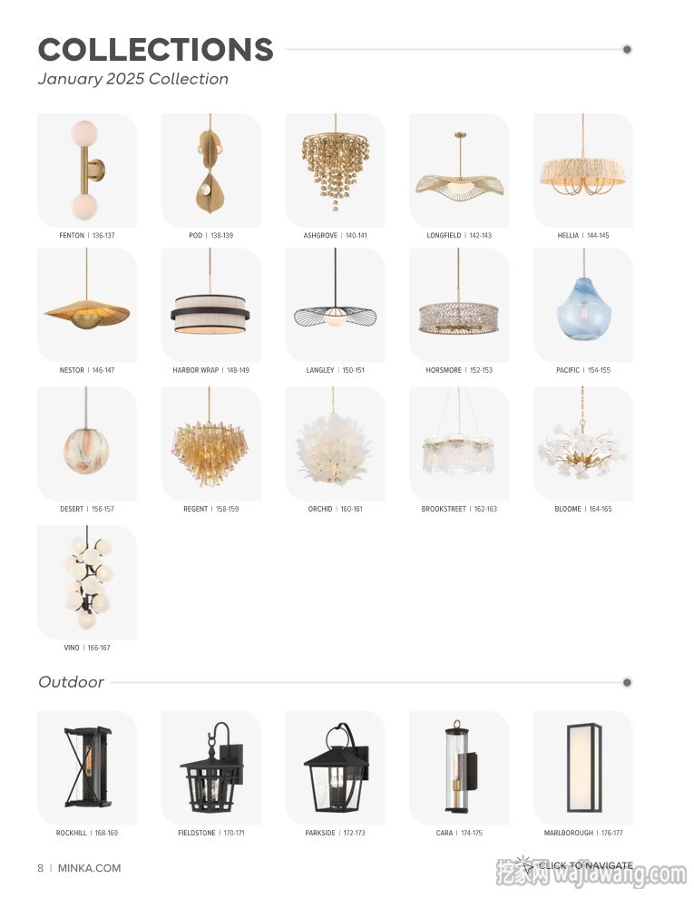
Task: Open the Orchid feather chandelier thumbnail
Action: pos(335,444)
